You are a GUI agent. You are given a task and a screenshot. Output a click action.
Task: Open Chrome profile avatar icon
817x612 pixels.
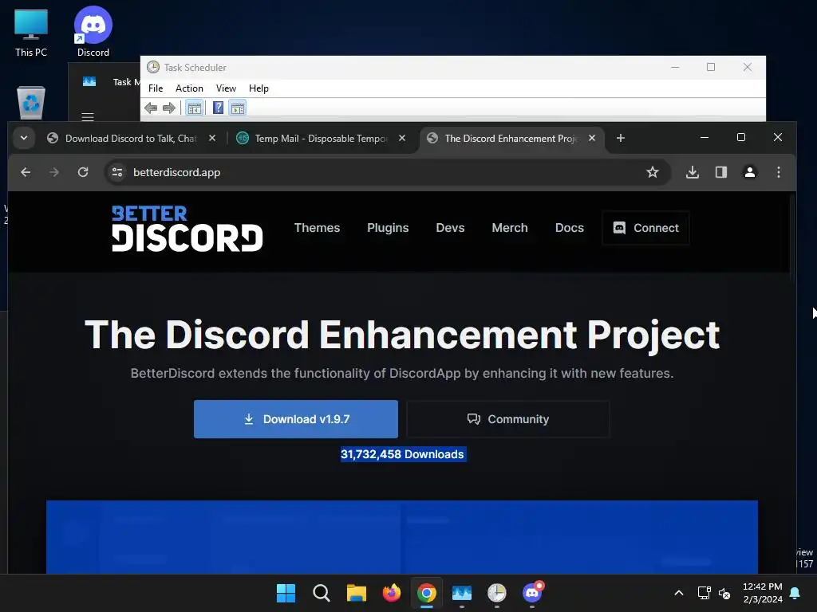[x=750, y=172]
